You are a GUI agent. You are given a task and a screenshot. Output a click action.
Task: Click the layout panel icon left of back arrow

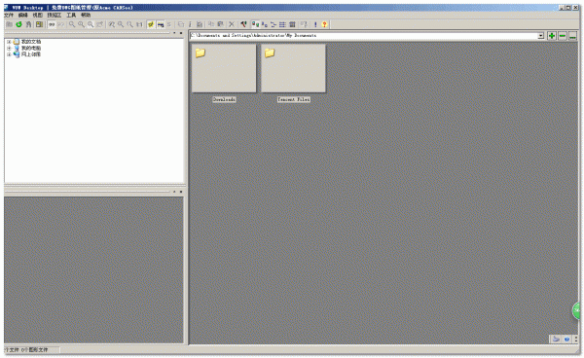(39, 24)
